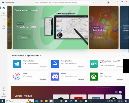Open the notification center icon
The height and width of the screenshot is (103, 129).
coord(126,101)
